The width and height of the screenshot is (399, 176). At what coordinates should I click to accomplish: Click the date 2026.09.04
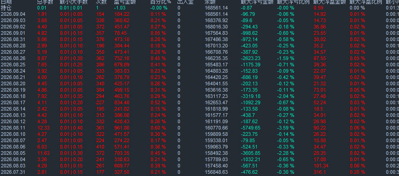click(13, 14)
